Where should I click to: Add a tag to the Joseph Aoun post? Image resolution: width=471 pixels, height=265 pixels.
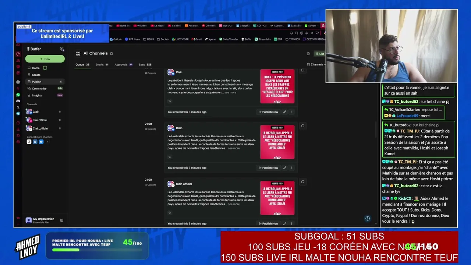click(170, 101)
